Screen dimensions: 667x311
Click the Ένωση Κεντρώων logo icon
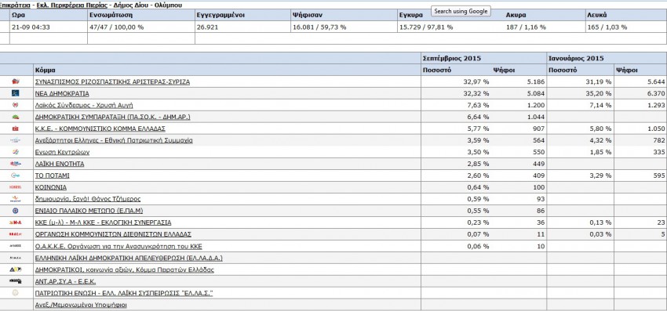click(16, 152)
